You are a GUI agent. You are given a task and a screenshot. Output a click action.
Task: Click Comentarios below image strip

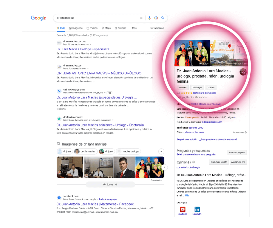(156, 180)
